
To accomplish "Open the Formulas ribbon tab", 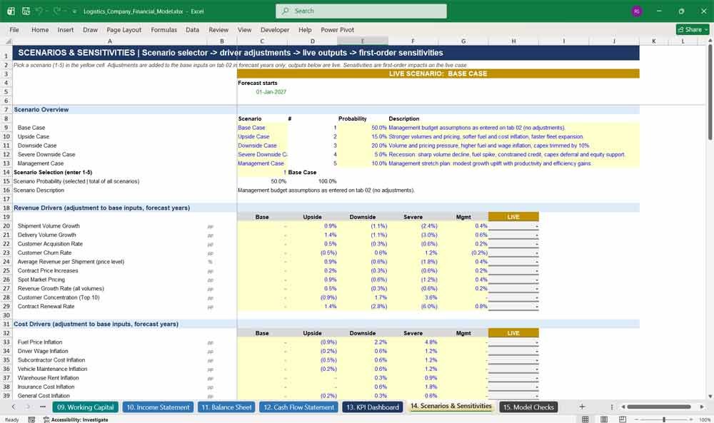I will (164, 29).
